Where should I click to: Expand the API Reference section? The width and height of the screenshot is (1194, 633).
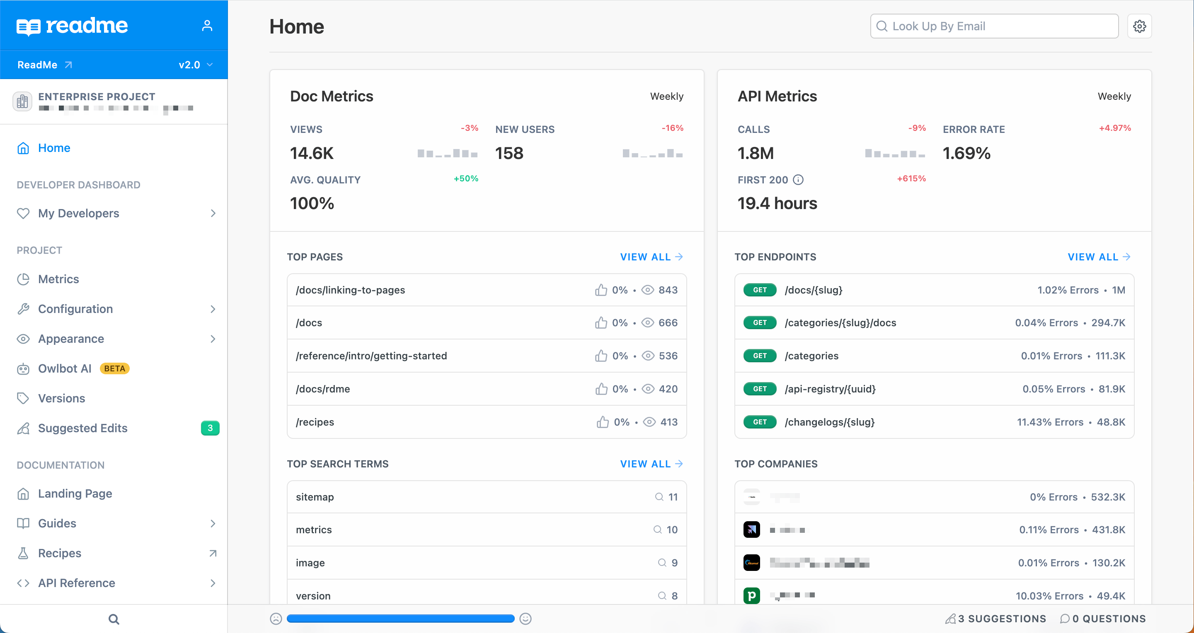pos(213,583)
